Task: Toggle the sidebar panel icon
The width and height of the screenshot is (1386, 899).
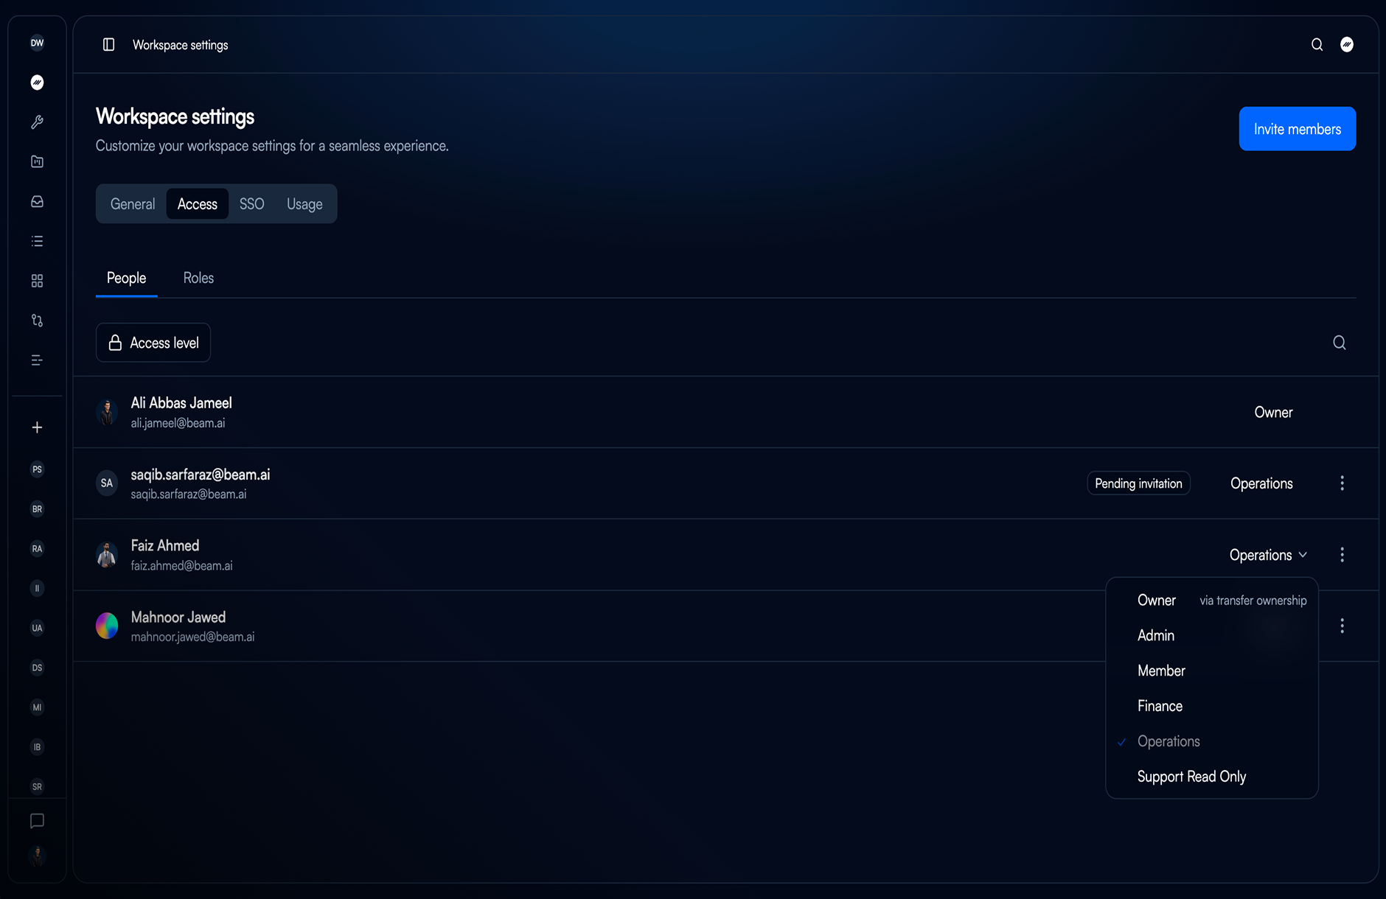Action: (x=108, y=45)
